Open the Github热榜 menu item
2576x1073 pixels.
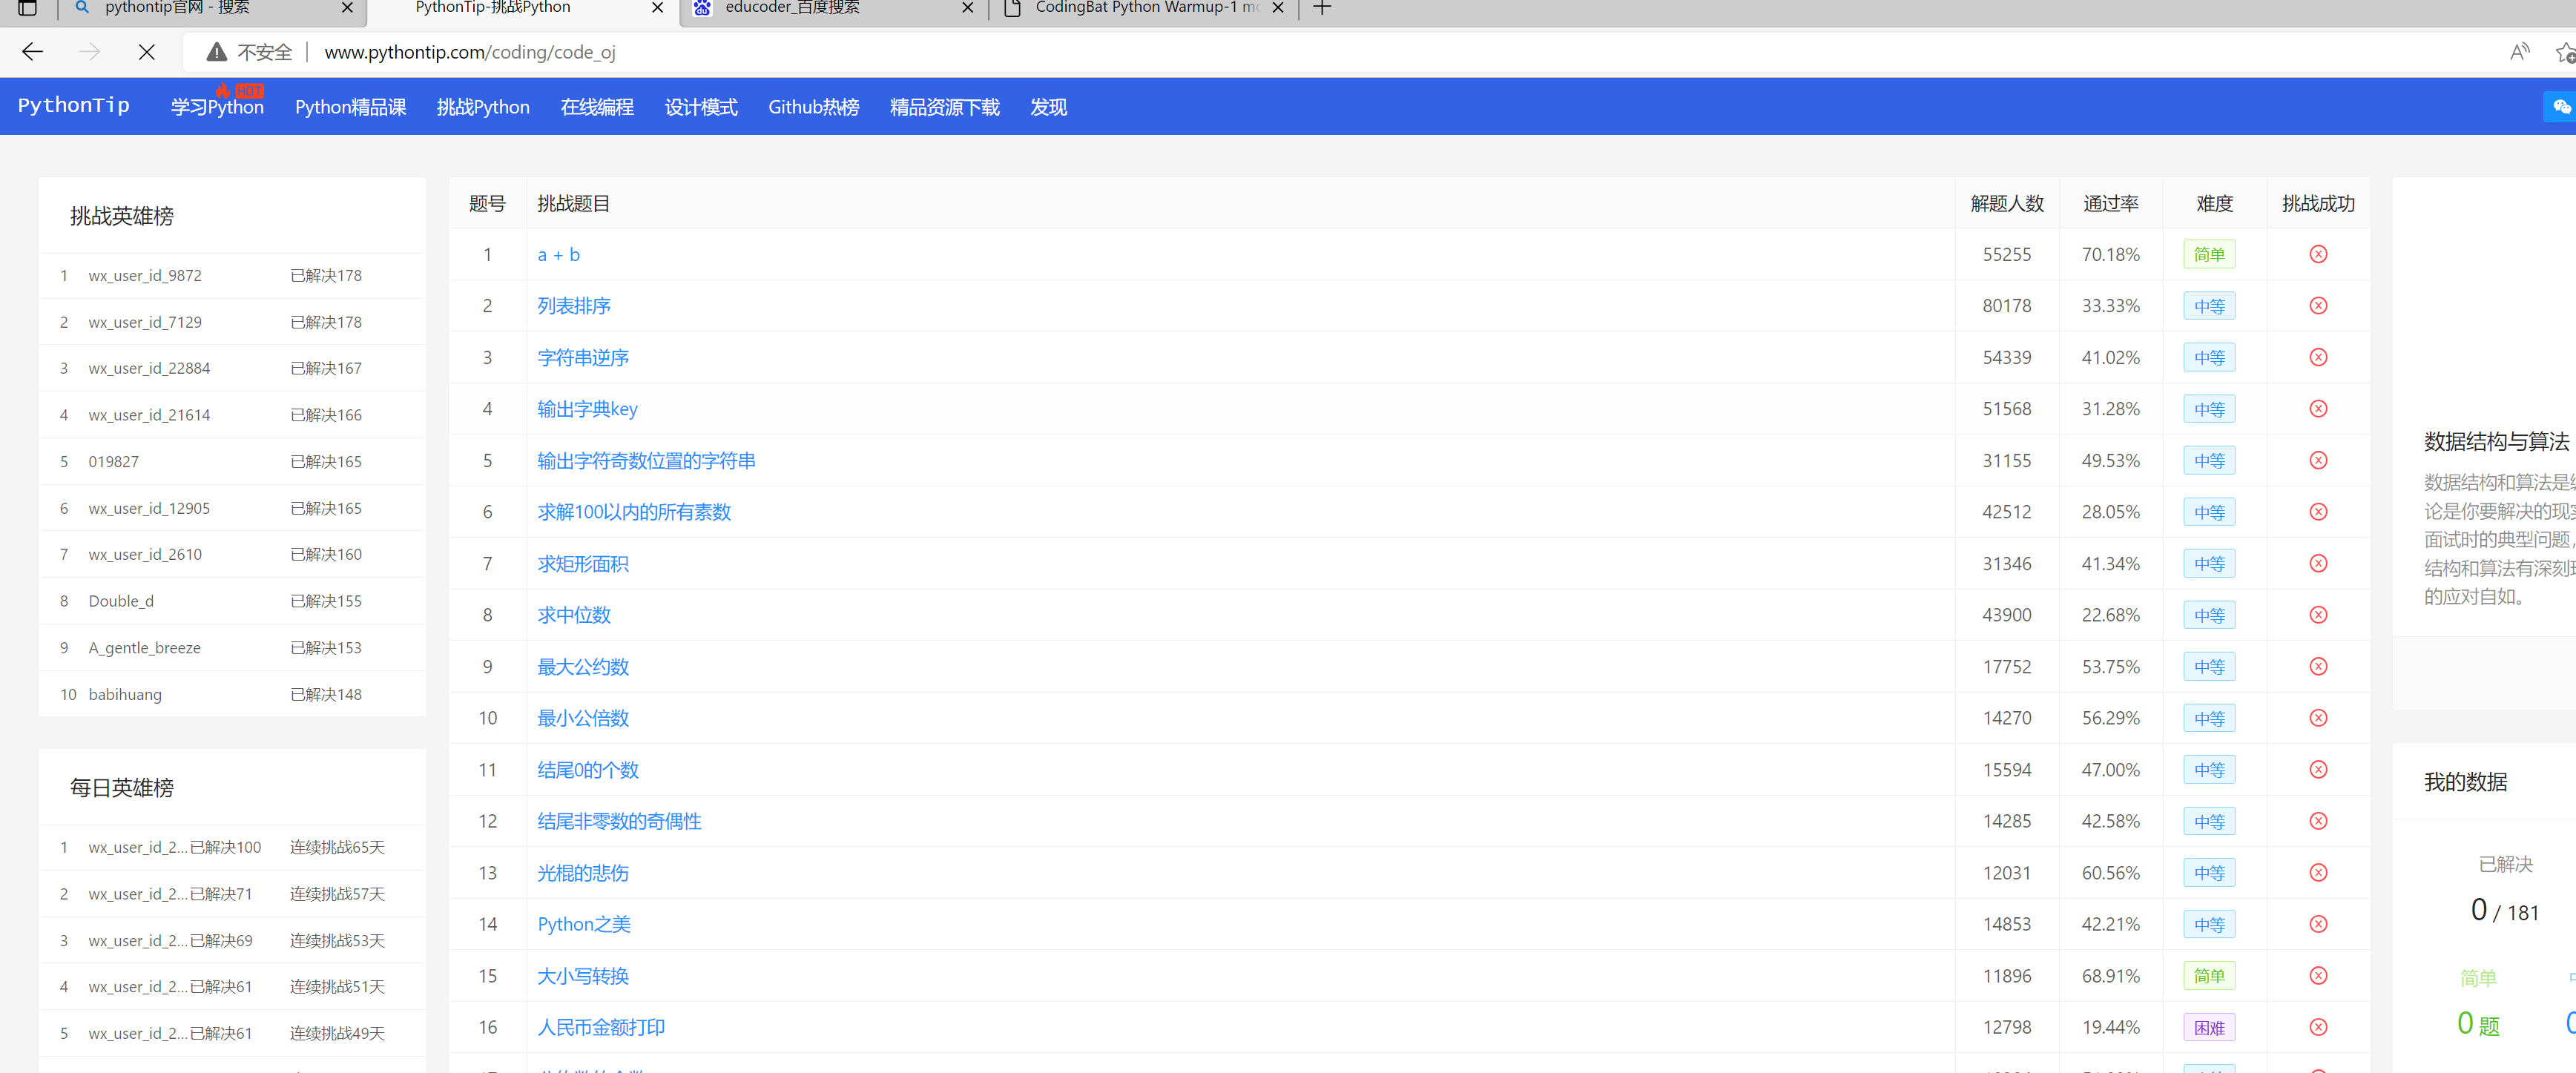tap(813, 107)
